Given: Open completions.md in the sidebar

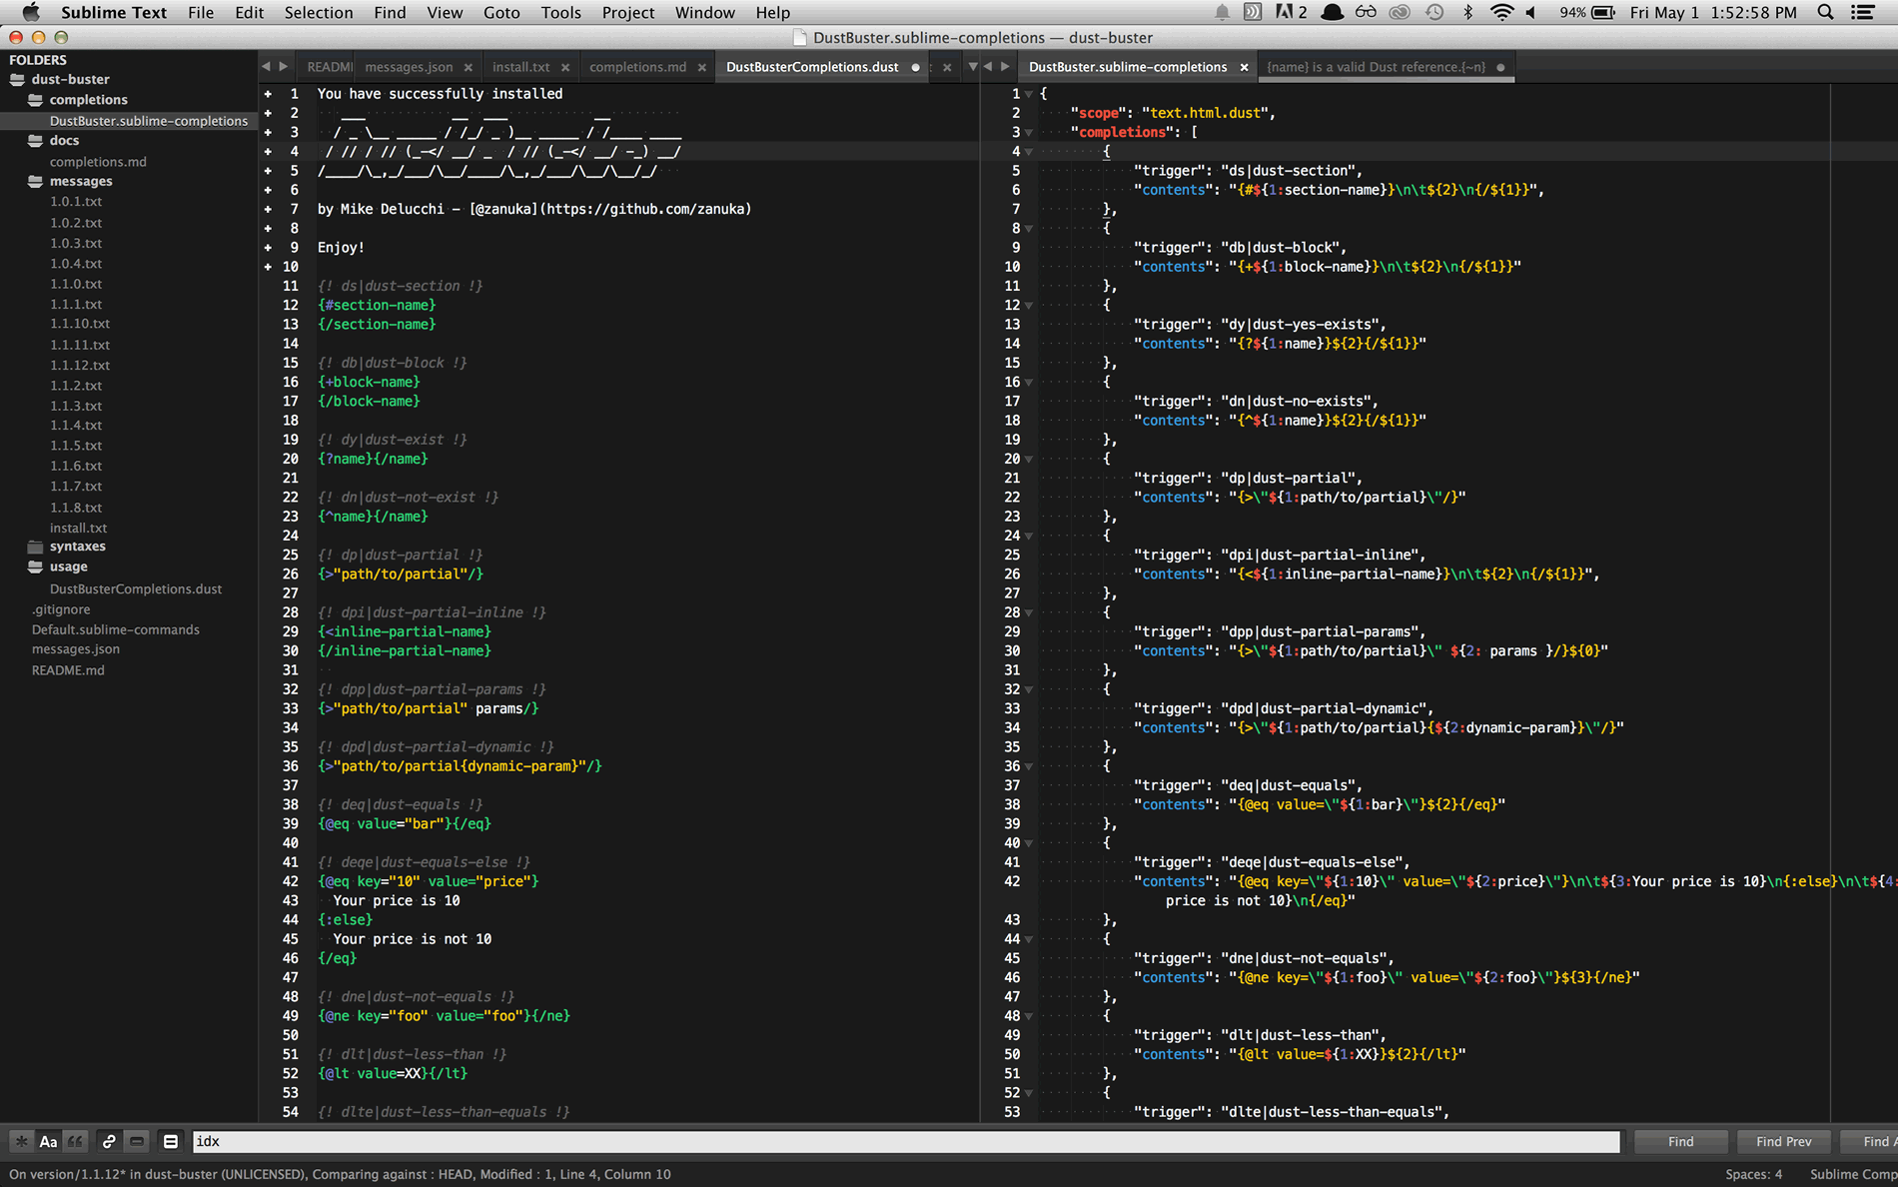Looking at the screenshot, I should pos(98,162).
